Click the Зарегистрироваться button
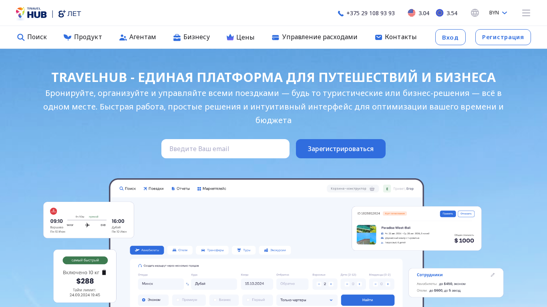 (x=341, y=149)
